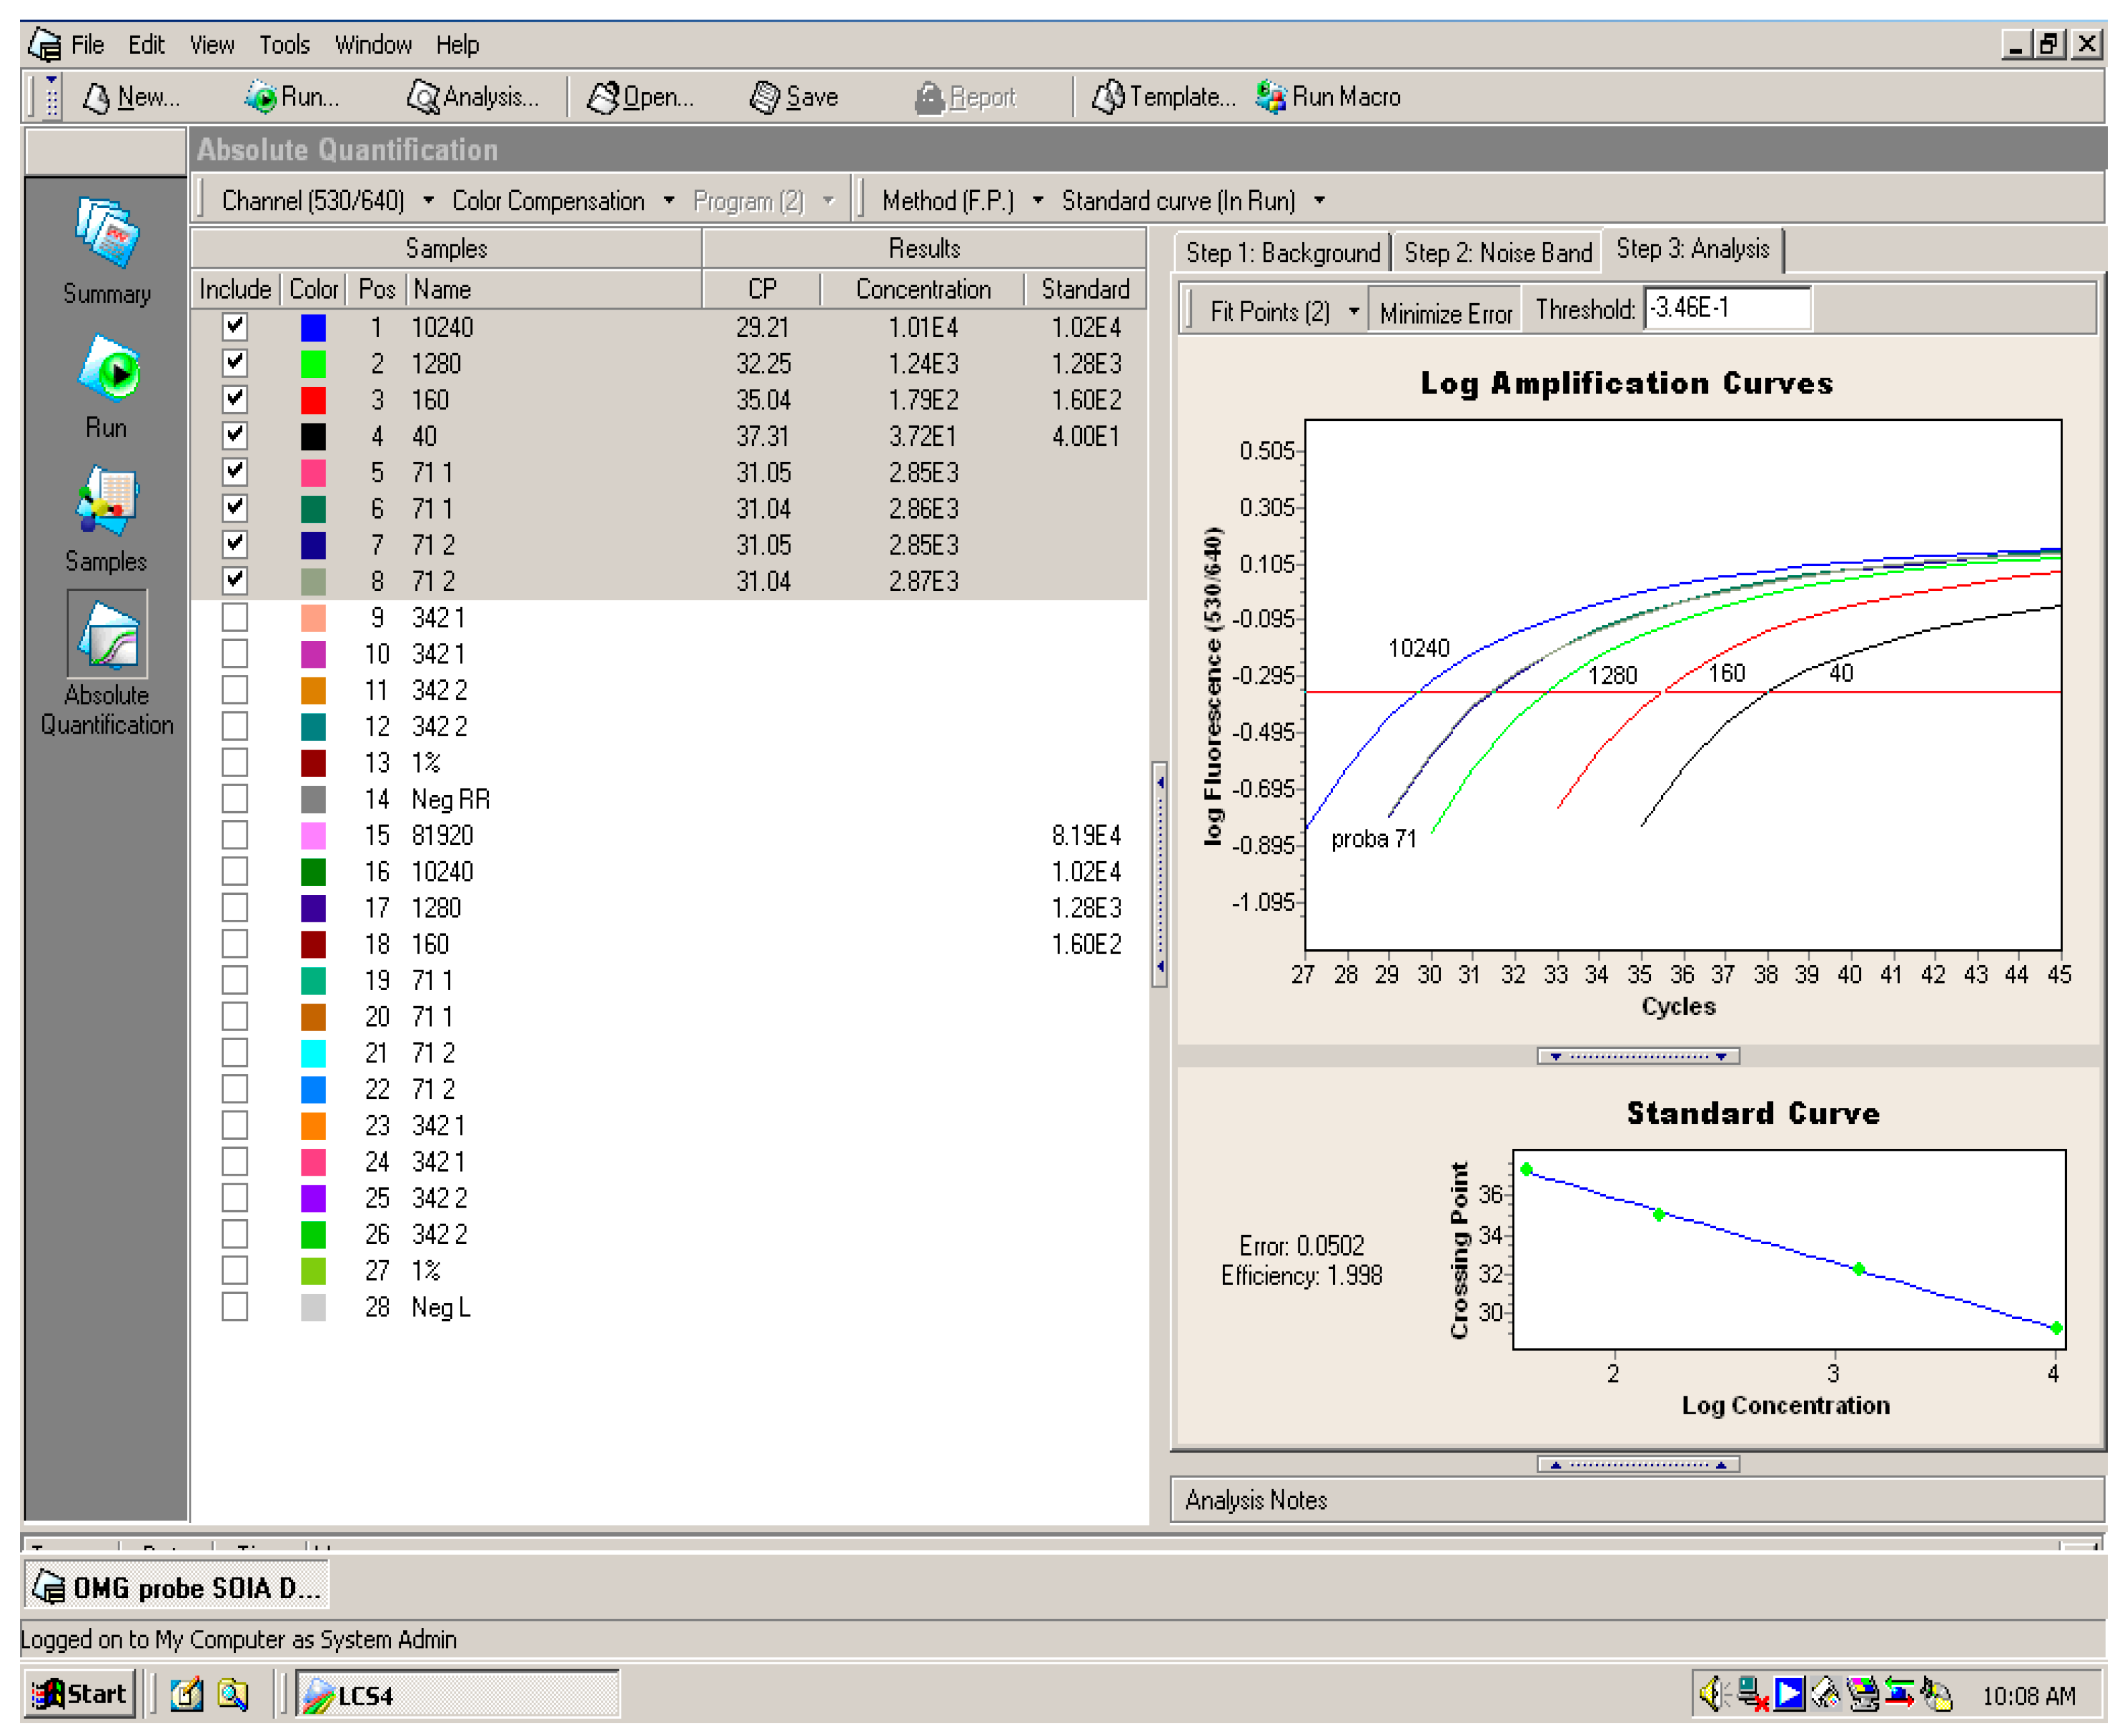Image resolution: width=2127 pixels, height=1736 pixels.
Task: Open the Windows Start menu
Action: [x=80, y=1693]
